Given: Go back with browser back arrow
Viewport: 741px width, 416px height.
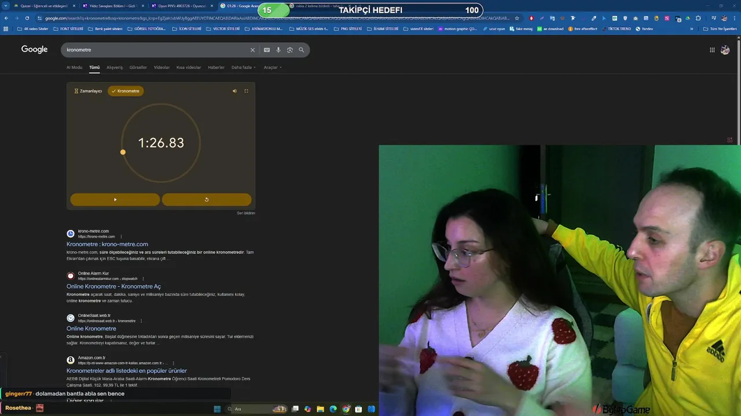Looking at the screenshot, I should (x=6, y=18).
